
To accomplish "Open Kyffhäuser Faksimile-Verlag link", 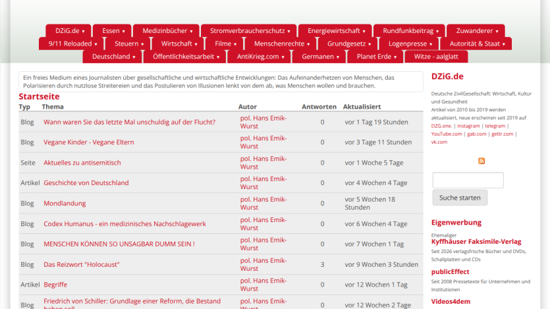I will [476, 242].
